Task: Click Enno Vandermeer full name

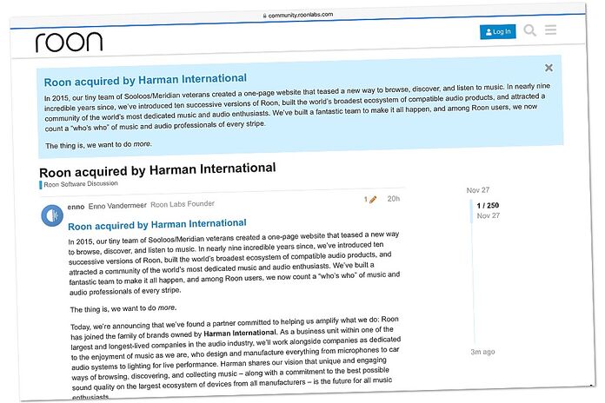Action: coord(117,206)
